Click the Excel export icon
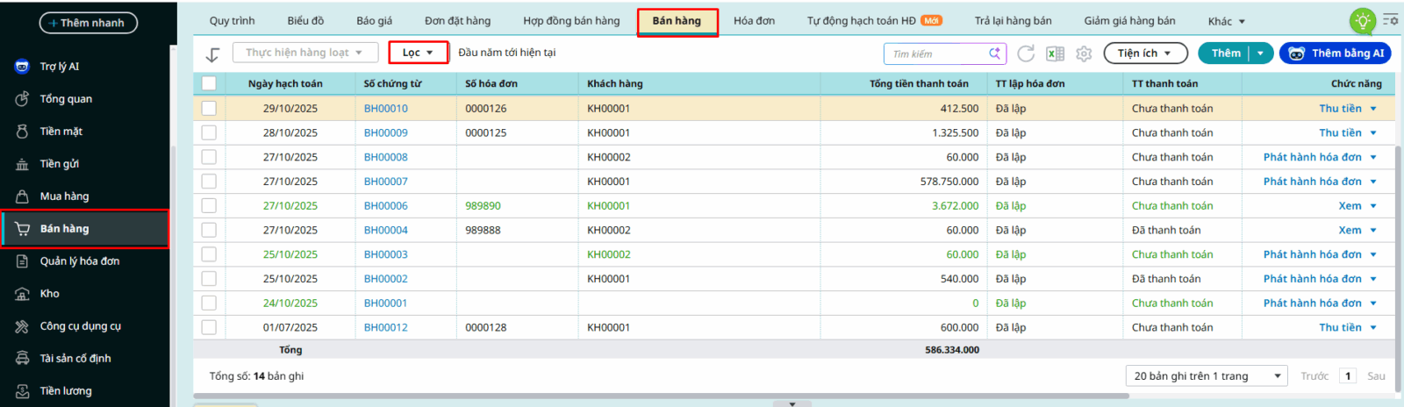The image size is (1404, 407). tap(1055, 54)
